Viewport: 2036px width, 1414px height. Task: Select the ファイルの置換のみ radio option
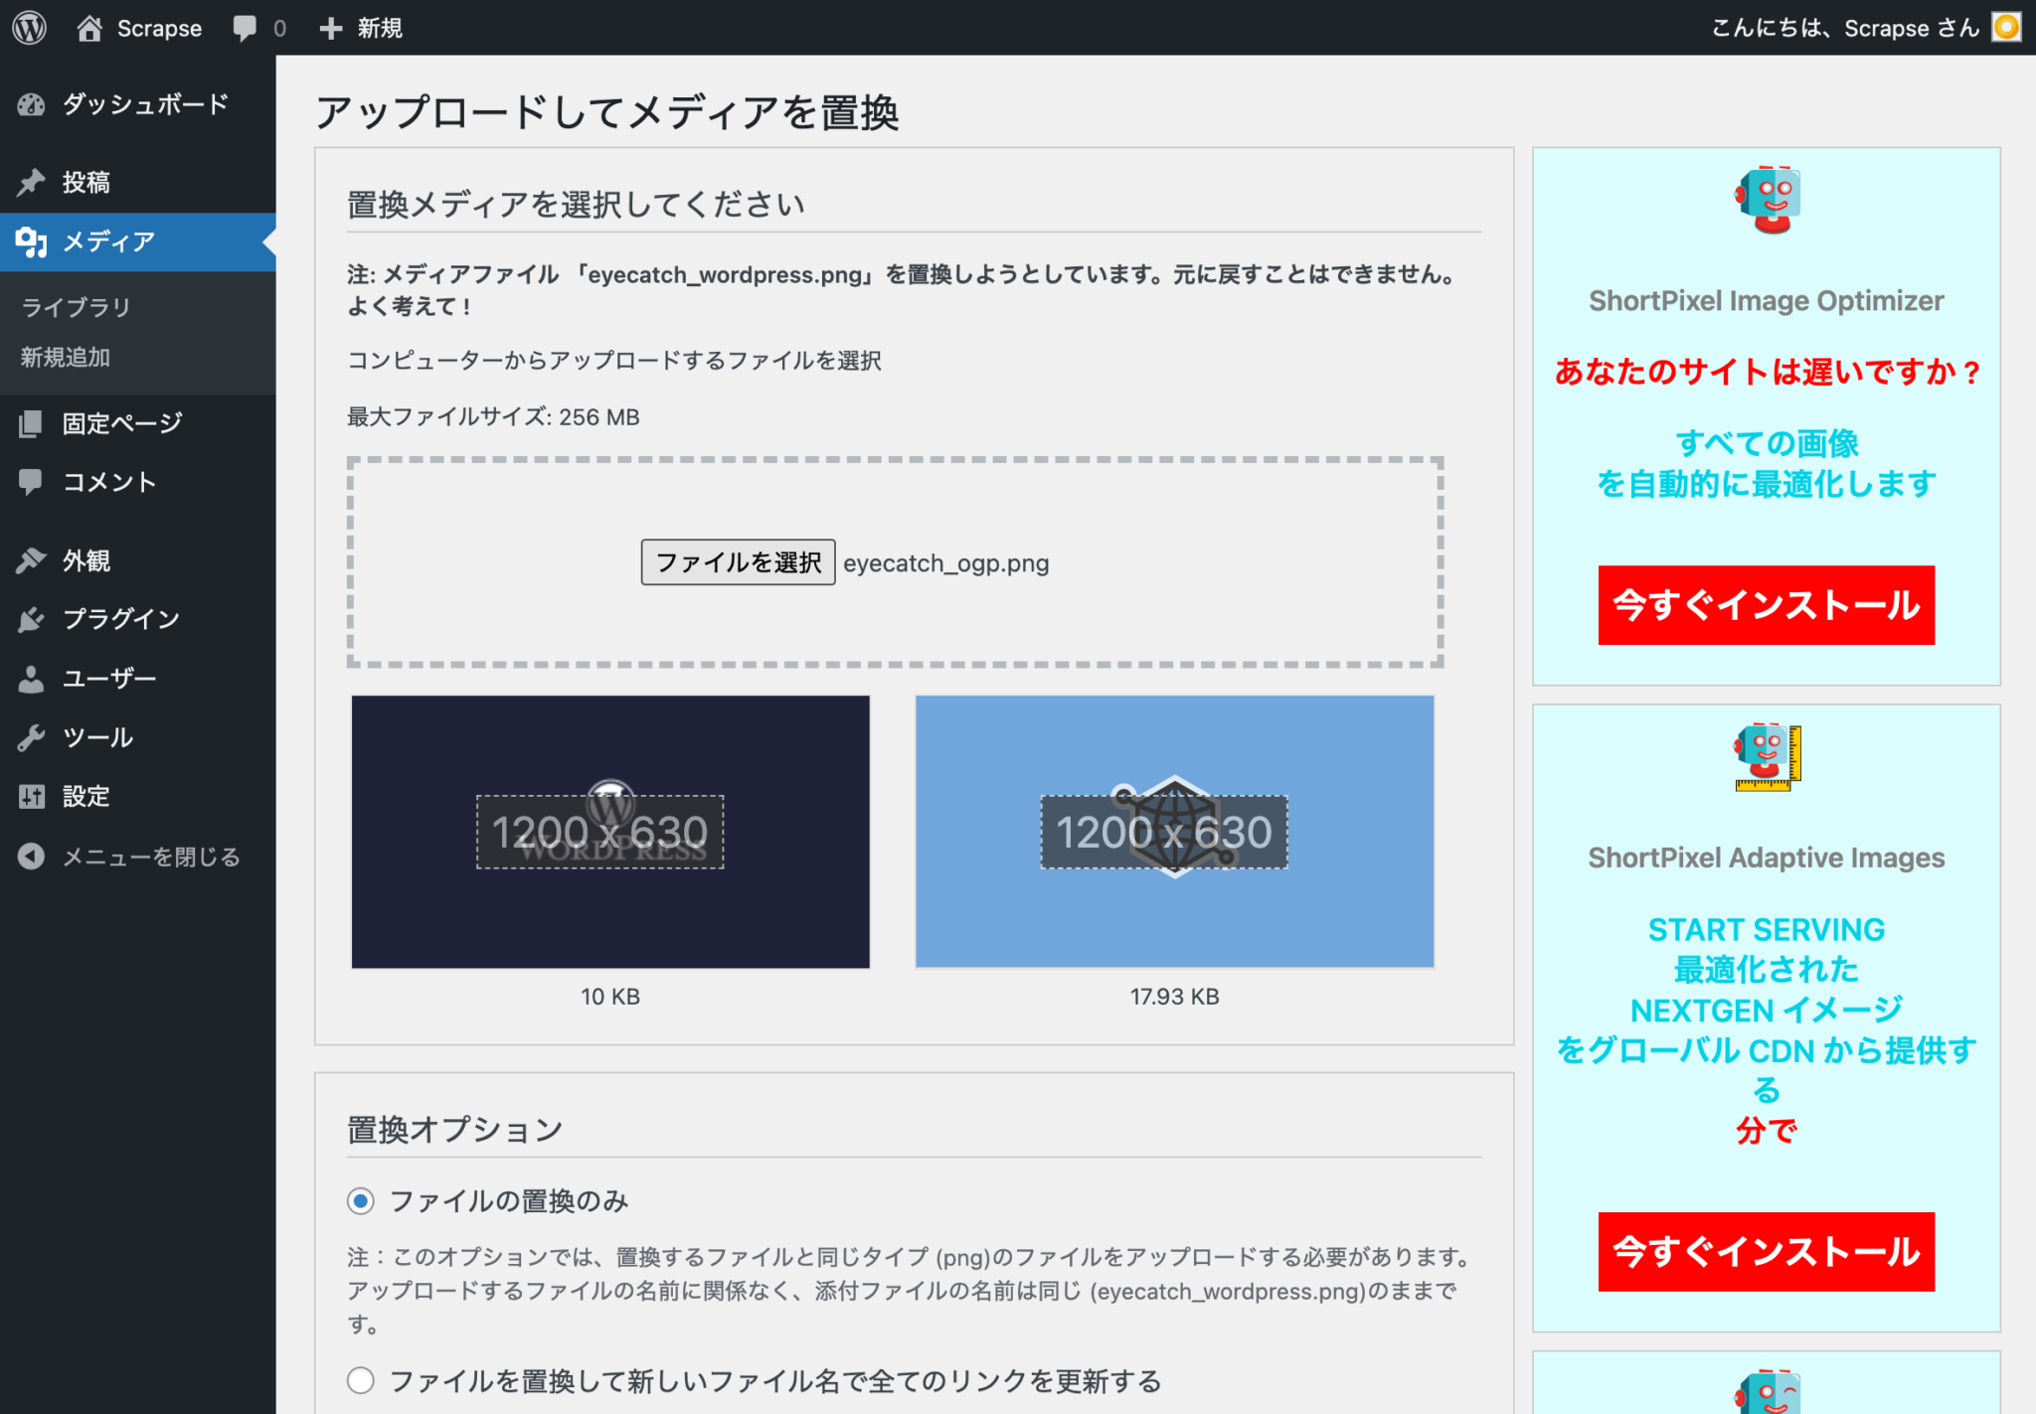tap(360, 1200)
